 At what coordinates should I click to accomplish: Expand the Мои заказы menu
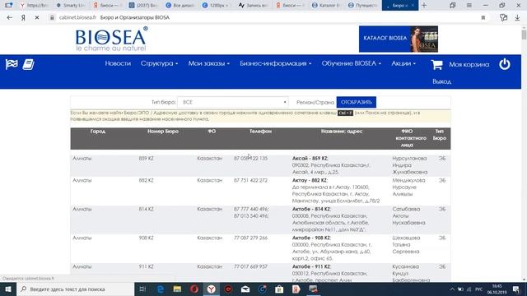point(208,63)
